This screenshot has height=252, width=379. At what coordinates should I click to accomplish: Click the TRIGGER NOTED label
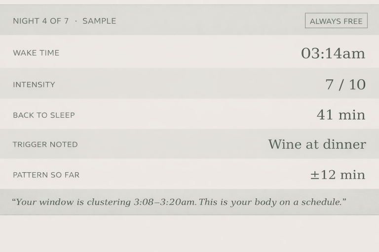[x=45, y=145]
